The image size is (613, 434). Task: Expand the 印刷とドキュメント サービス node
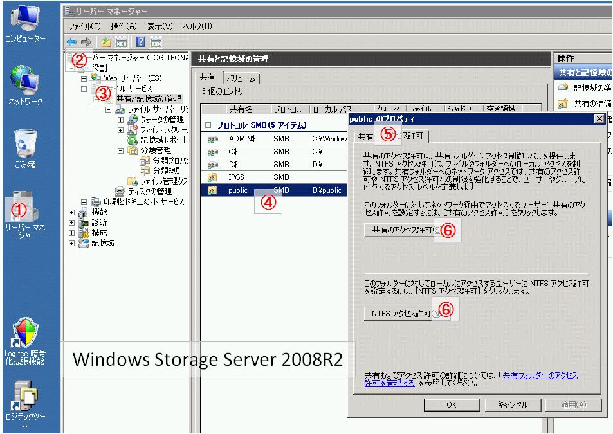(x=84, y=202)
